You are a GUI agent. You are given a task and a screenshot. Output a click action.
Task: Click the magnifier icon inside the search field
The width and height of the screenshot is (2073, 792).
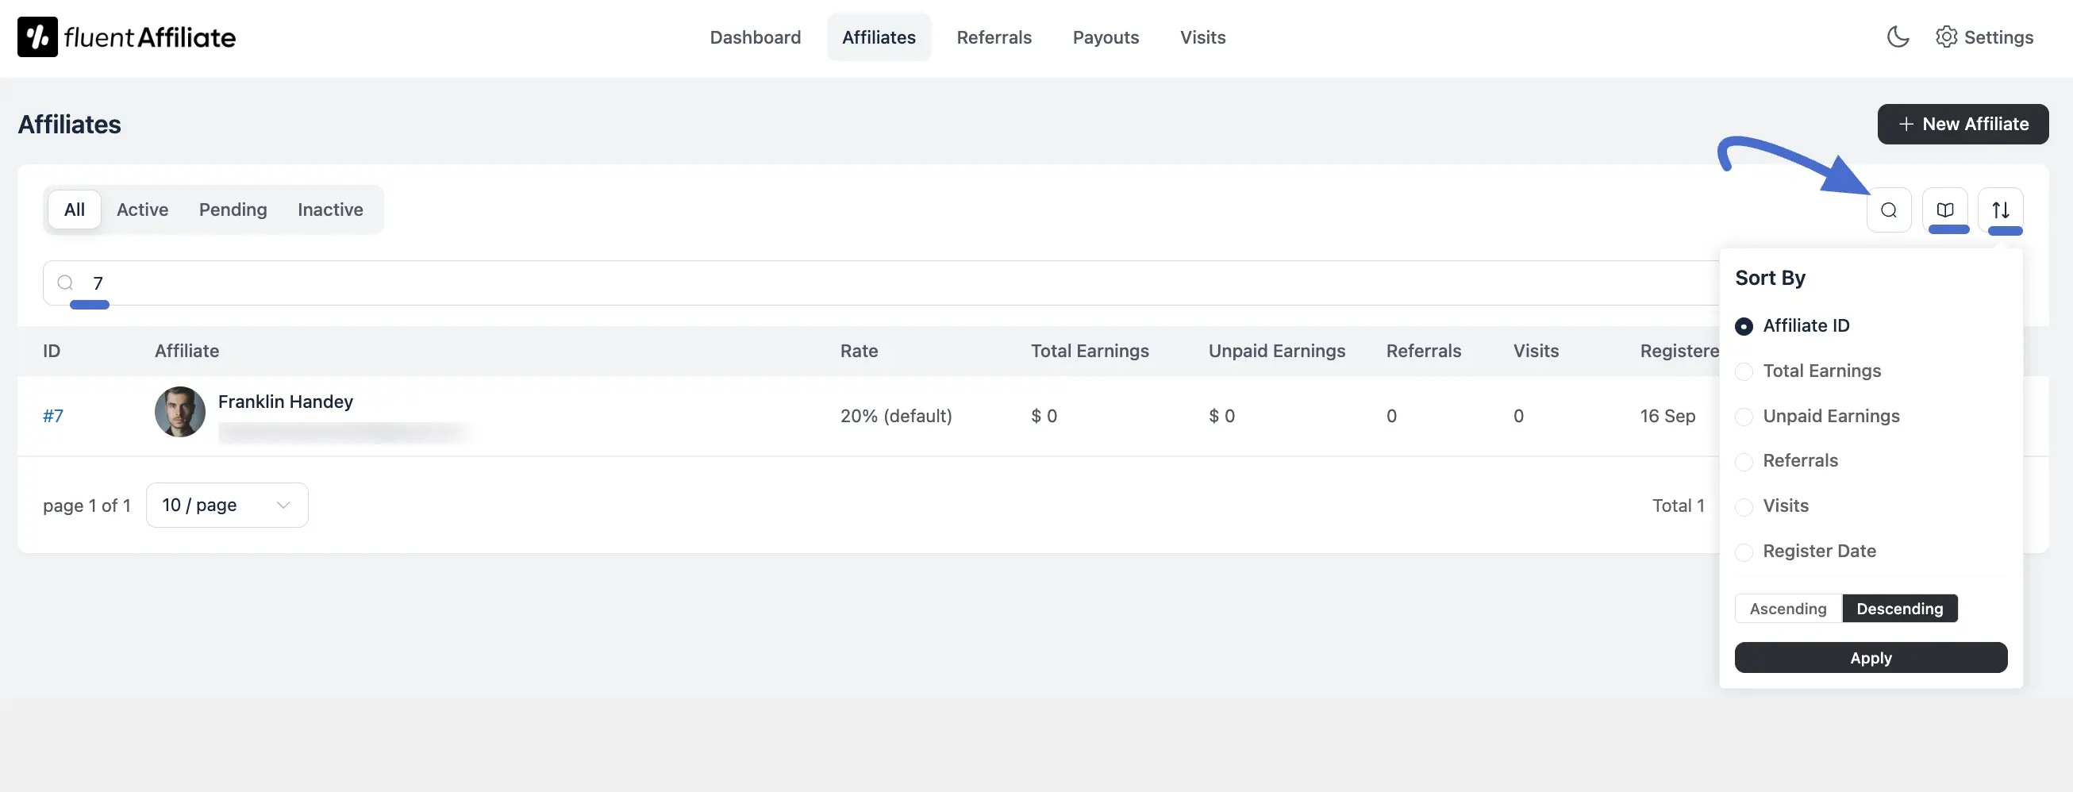coord(66,283)
